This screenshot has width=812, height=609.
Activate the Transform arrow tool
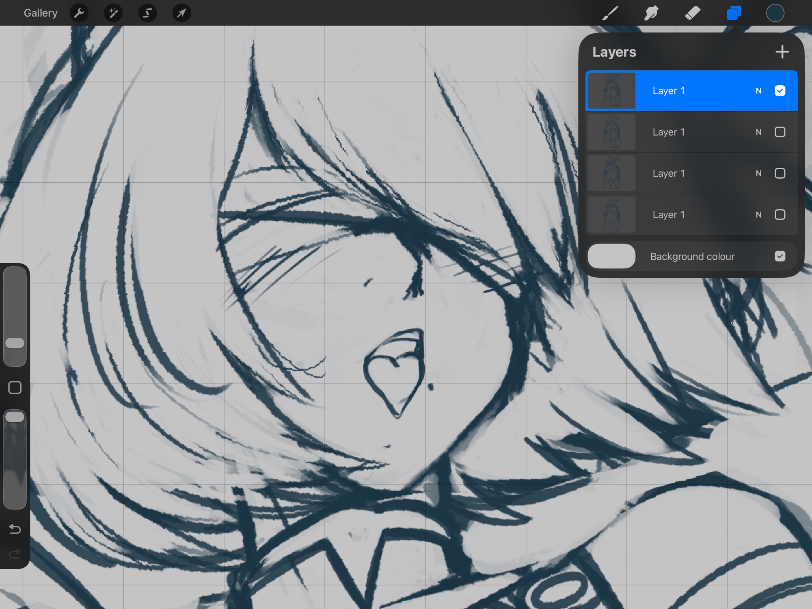point(181,13)
